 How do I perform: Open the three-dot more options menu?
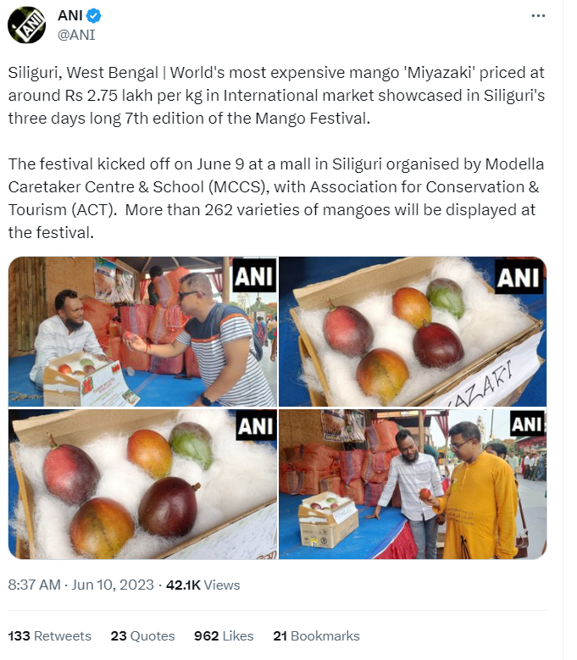(x=538, y=16)
